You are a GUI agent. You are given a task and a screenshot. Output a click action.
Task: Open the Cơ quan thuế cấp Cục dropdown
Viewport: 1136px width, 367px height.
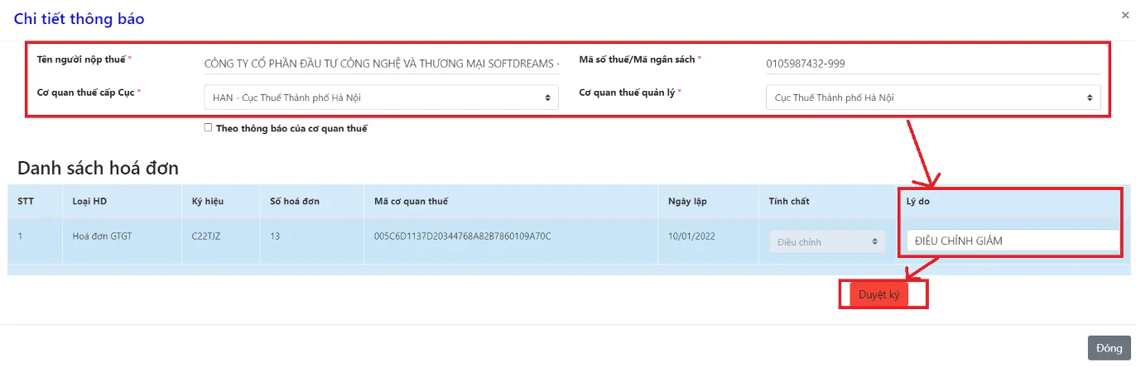click(381, 98)
